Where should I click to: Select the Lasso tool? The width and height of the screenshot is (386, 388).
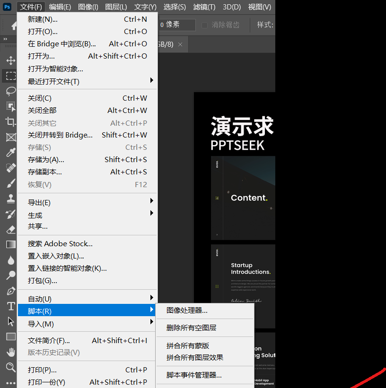coord(10,91)
